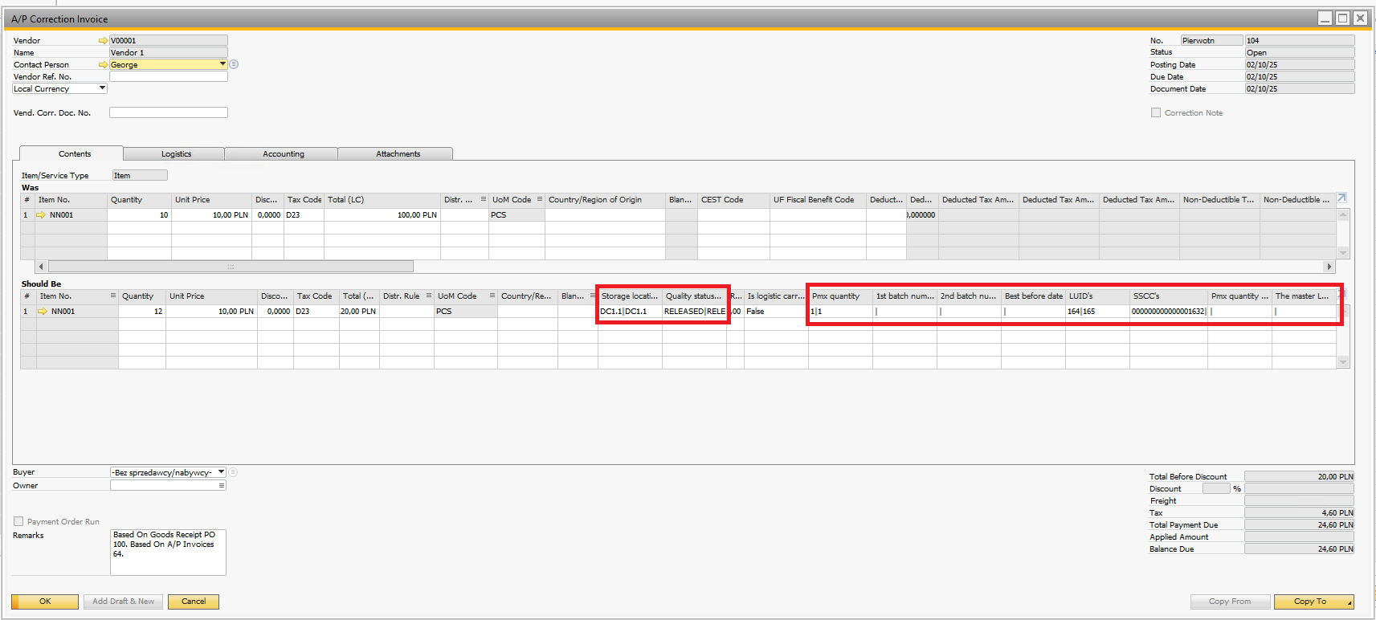Open the details icon beside Buyer dropdown
The height and width of the screenshot is (620, 1376).
234,472
